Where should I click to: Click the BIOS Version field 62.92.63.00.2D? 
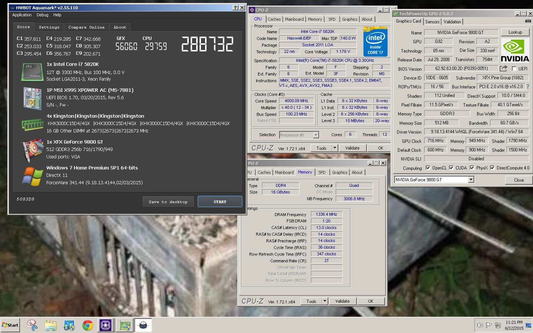click(461, 68)
